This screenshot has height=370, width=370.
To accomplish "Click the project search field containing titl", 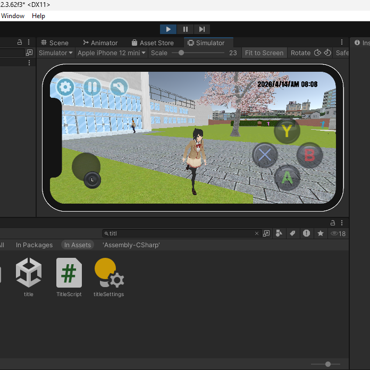I will click(x=182, y=233).
